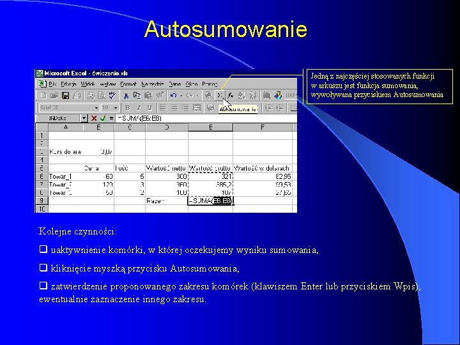
Task: Toggle Bold formatting
Action: click(127, 108)
